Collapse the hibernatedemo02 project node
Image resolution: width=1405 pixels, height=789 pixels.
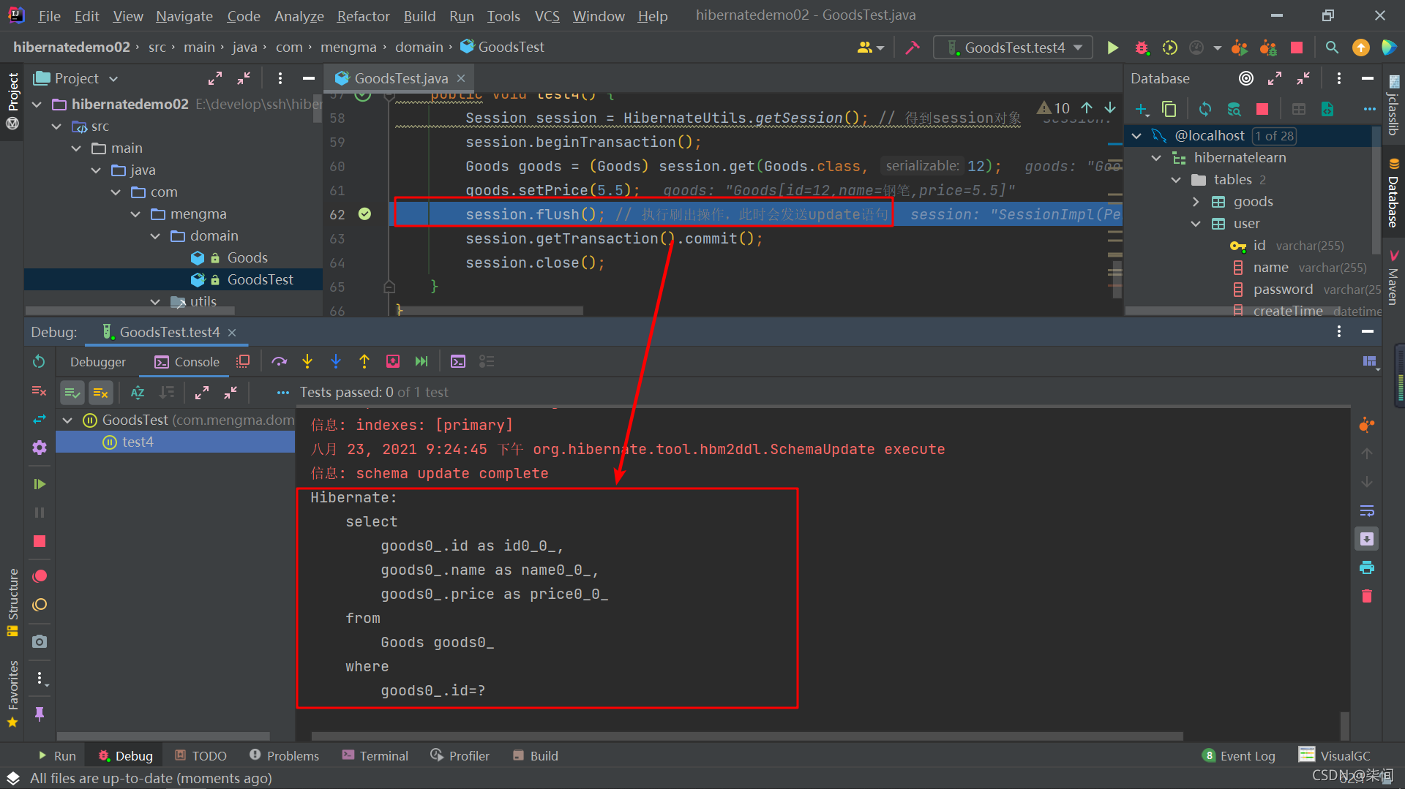(37, 105)
